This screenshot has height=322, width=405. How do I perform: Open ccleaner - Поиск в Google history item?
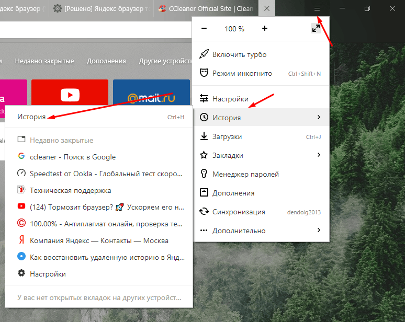[99, 157]
